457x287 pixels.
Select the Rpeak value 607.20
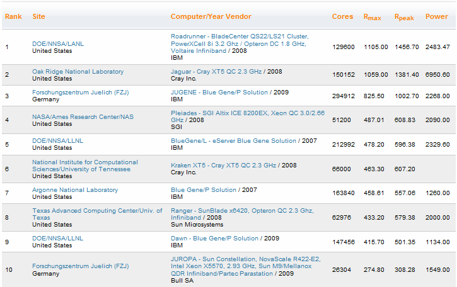click(x=405, y=169)
